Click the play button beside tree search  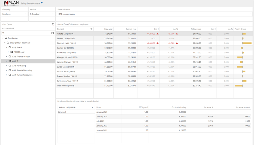pyautogui.click(x=52, y=33)
